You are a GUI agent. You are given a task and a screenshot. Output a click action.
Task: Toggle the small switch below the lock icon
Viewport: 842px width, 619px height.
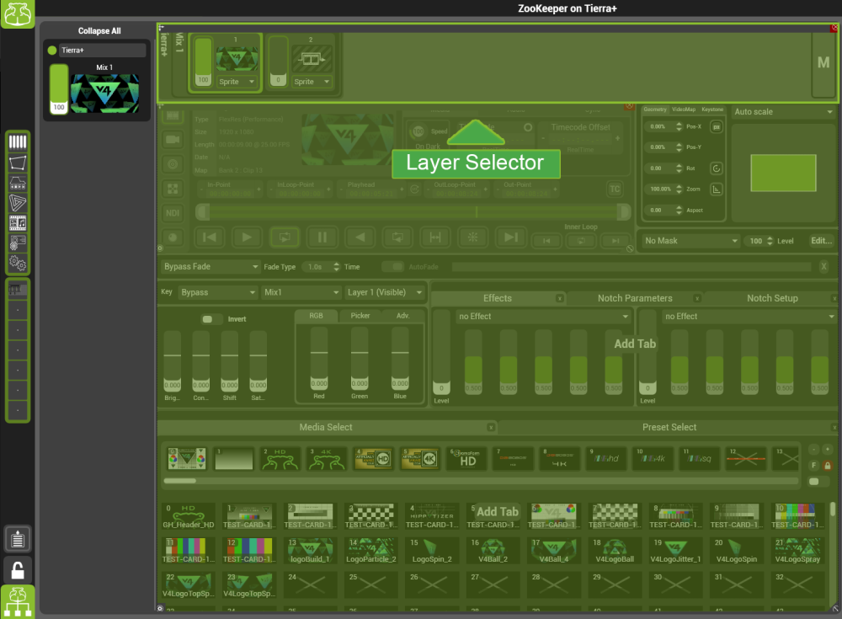pos(818,482)
